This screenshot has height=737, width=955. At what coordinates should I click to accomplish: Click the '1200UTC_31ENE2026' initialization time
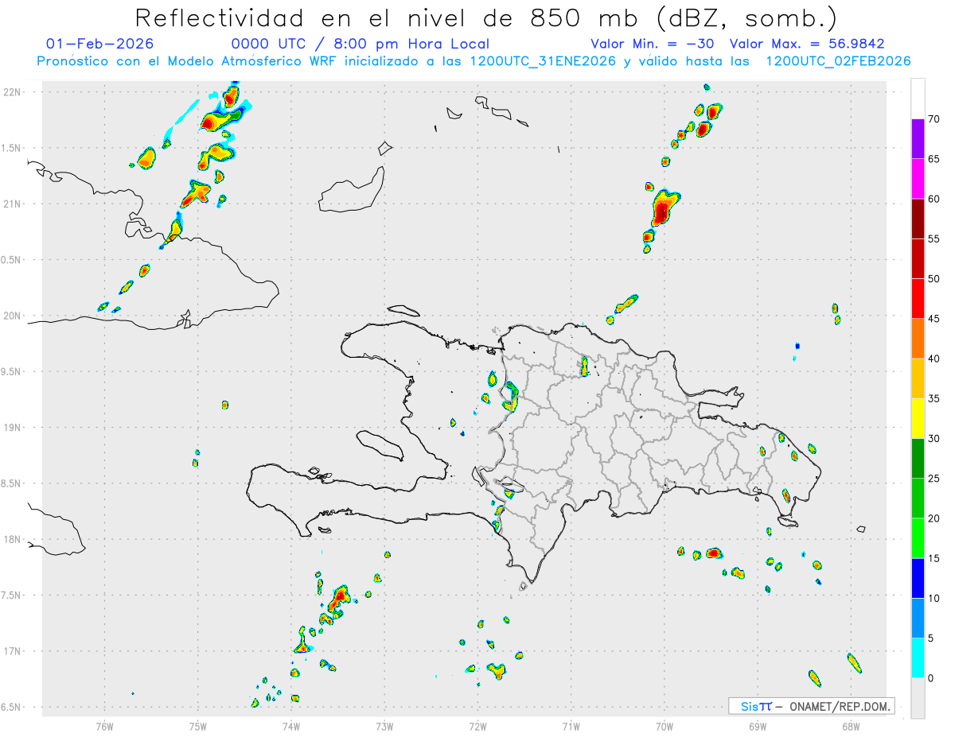(543, 61)
